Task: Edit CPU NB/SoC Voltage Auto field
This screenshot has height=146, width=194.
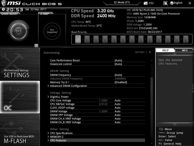Action: point(117,104)
